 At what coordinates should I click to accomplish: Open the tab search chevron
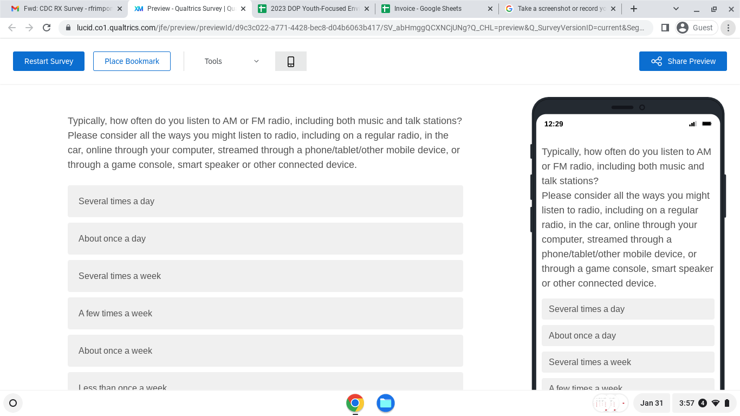pos(676,9)
